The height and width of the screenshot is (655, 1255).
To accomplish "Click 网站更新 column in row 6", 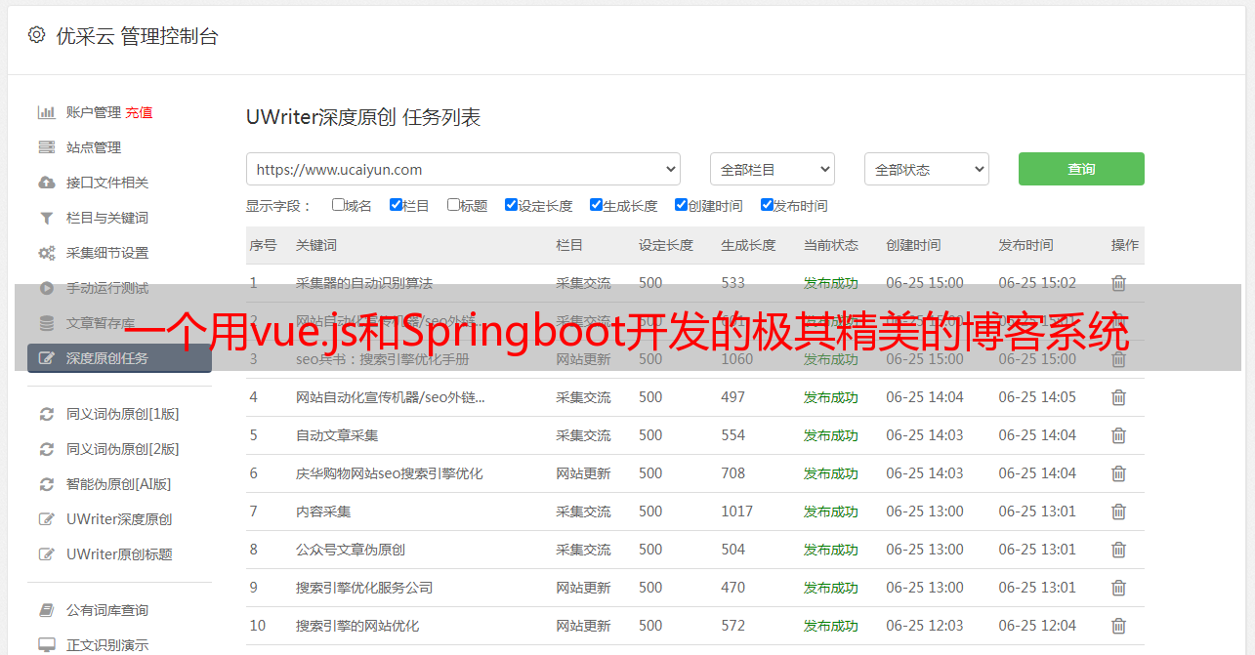I will pos(583,473).
